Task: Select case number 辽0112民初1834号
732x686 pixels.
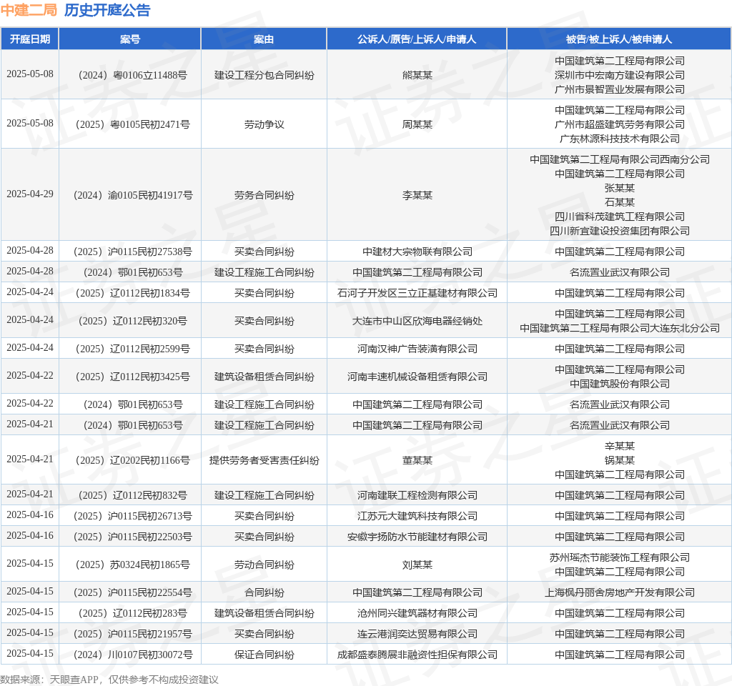Action: point(132,293)
